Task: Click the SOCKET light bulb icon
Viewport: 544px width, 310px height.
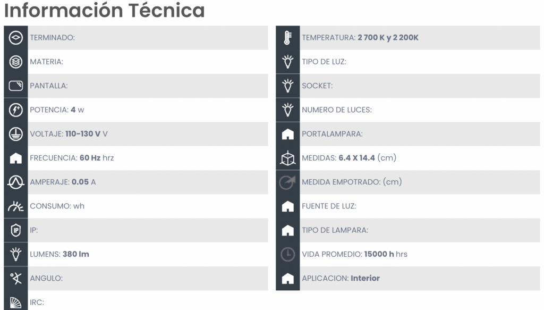Action: [287, 86]
